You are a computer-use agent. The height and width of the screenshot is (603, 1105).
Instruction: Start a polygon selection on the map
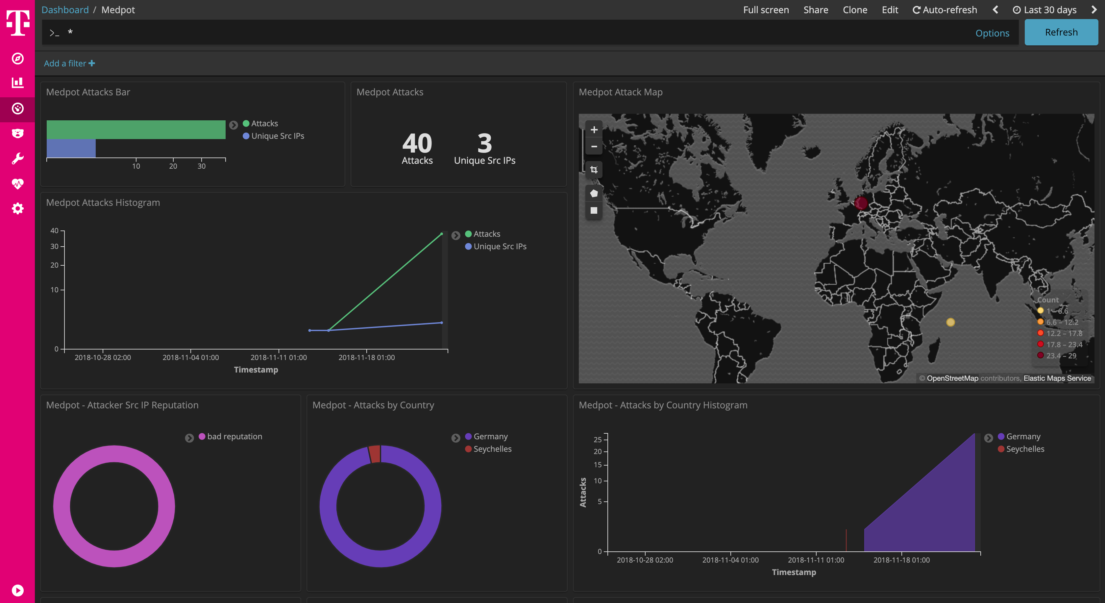pyautogui.click(x=594, y=193)
